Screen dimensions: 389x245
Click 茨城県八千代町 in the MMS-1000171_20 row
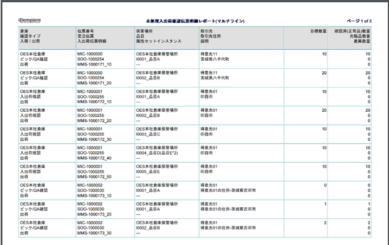click(215, 78)
